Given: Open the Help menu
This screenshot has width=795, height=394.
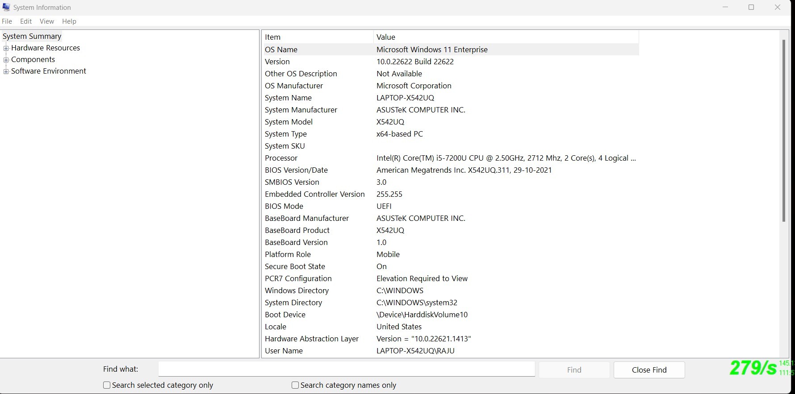Looking at the screenshot, I should click(x=69, y=21).
